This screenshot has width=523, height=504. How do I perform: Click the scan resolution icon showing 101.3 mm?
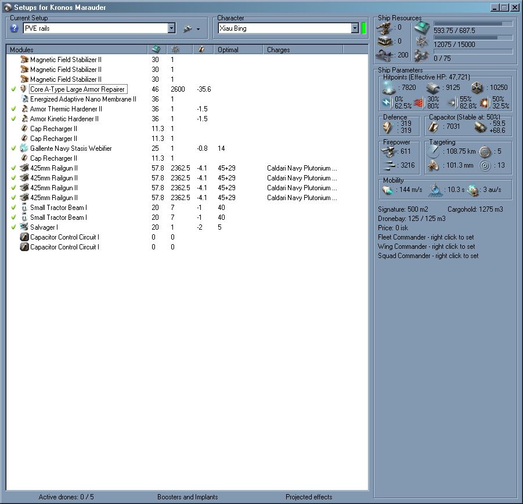433,165
